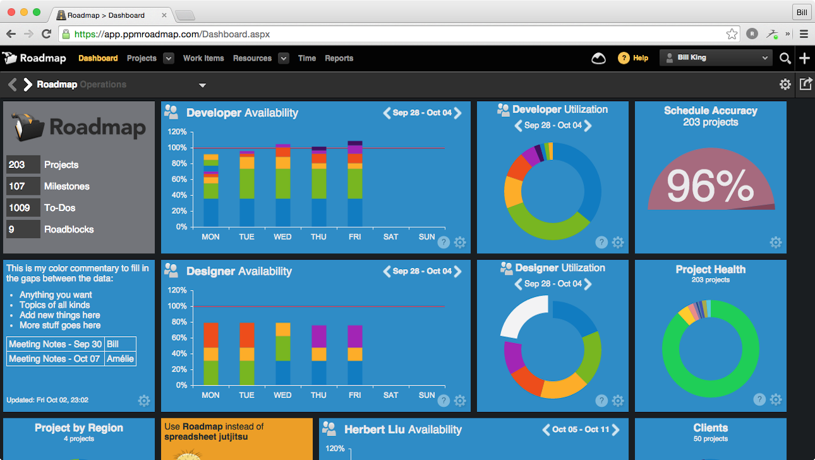
Task: Click Designer Utilization help question icon
Action: pos(601,401)
